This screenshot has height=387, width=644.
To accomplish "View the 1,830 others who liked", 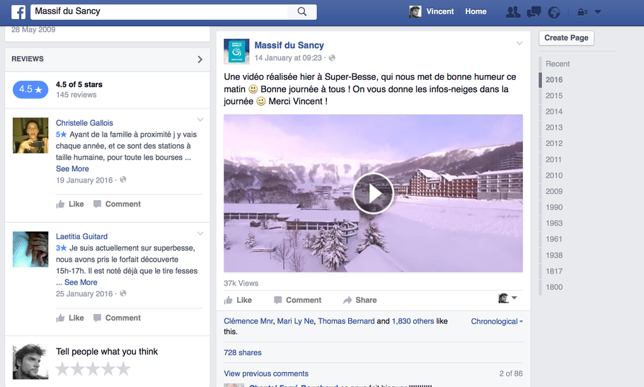I will (x=413, y=321).
